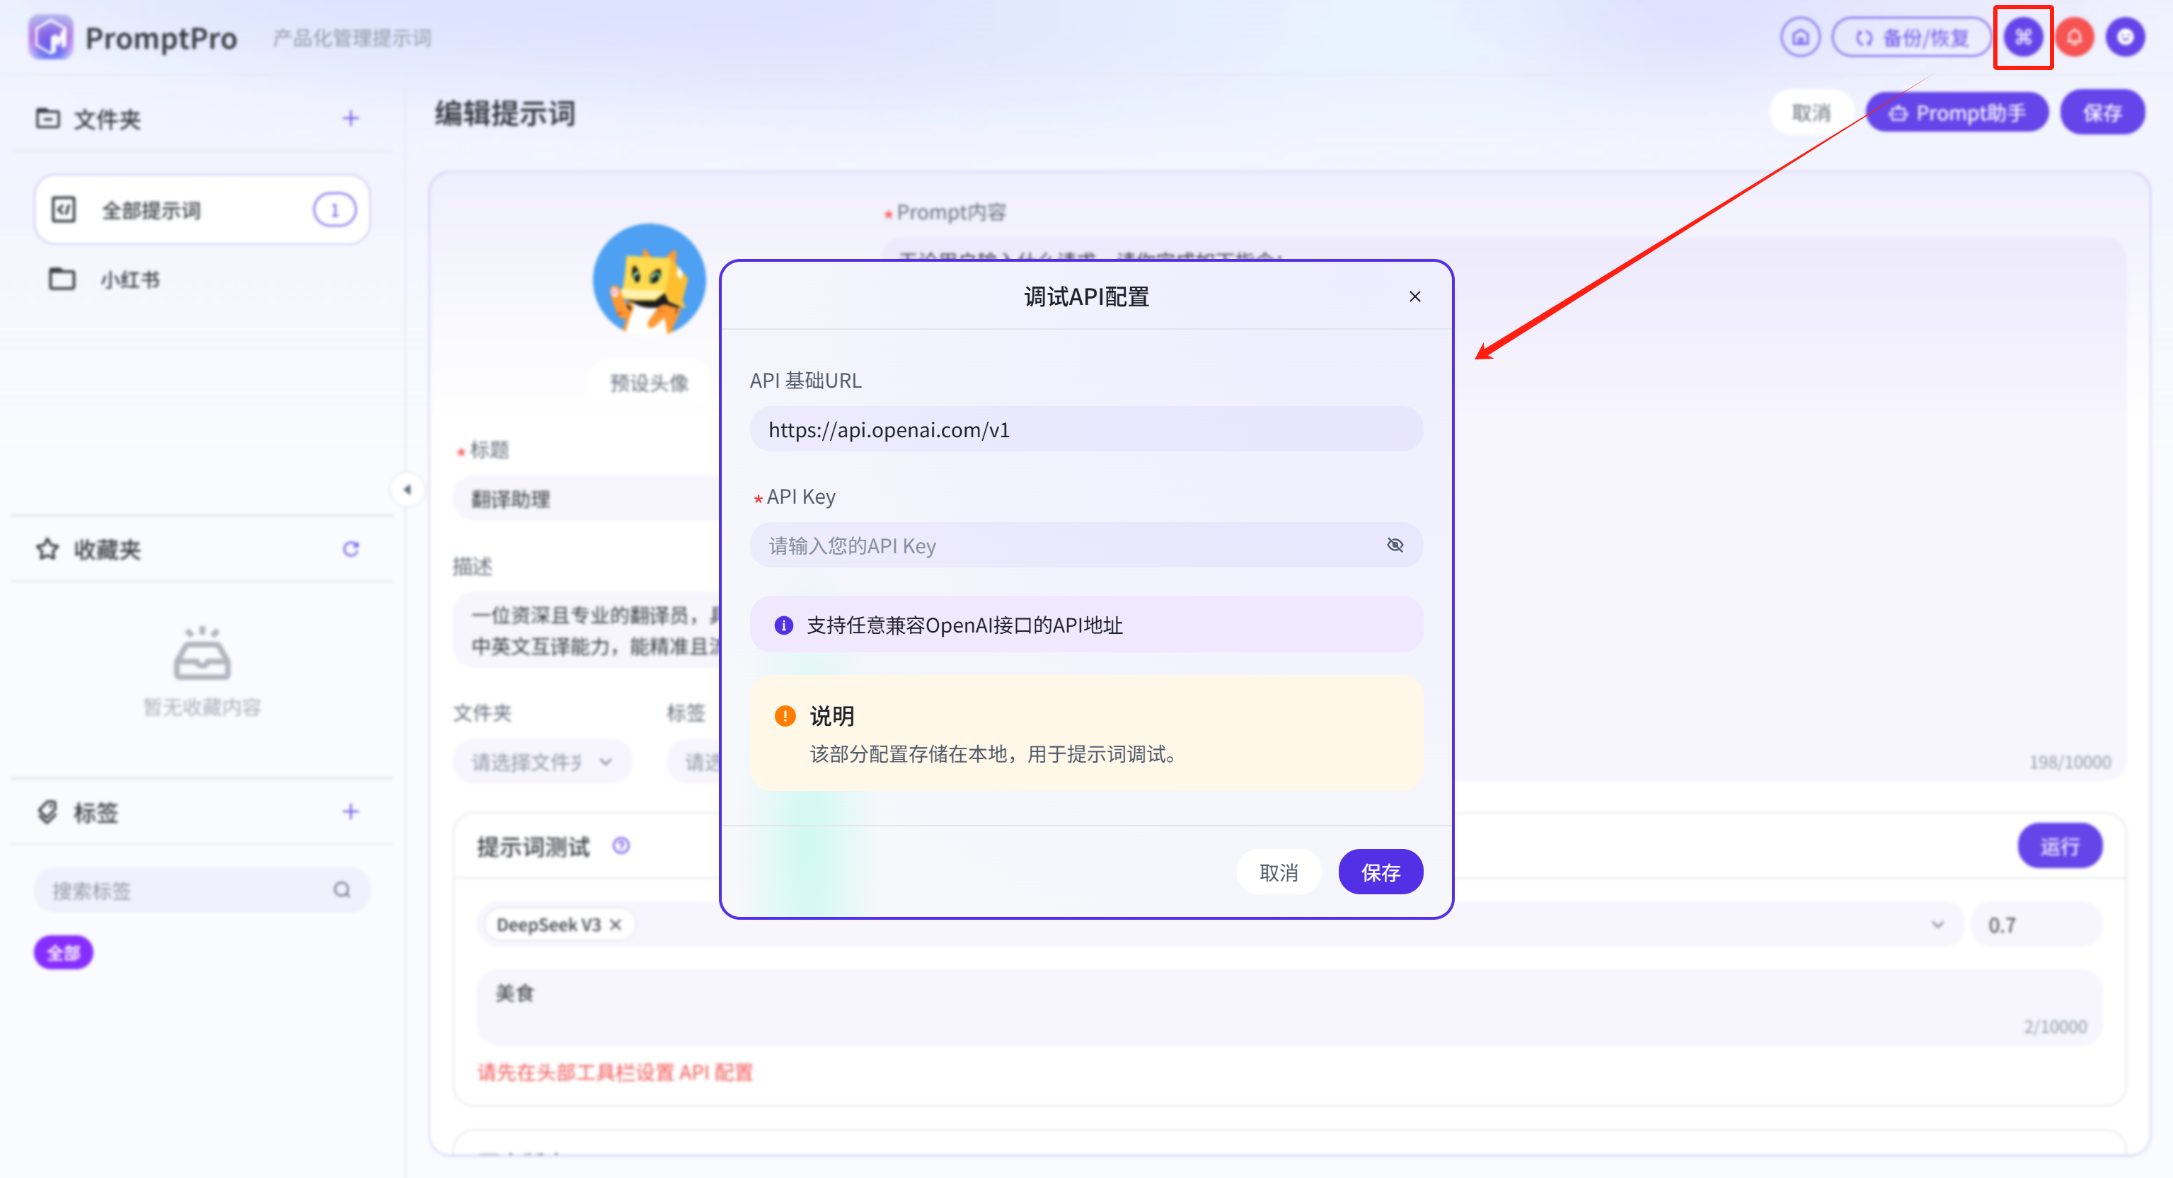The image size is (2173, 1178).
Task: Expand the folder selection dropdown
Action: tap(541, 762)
